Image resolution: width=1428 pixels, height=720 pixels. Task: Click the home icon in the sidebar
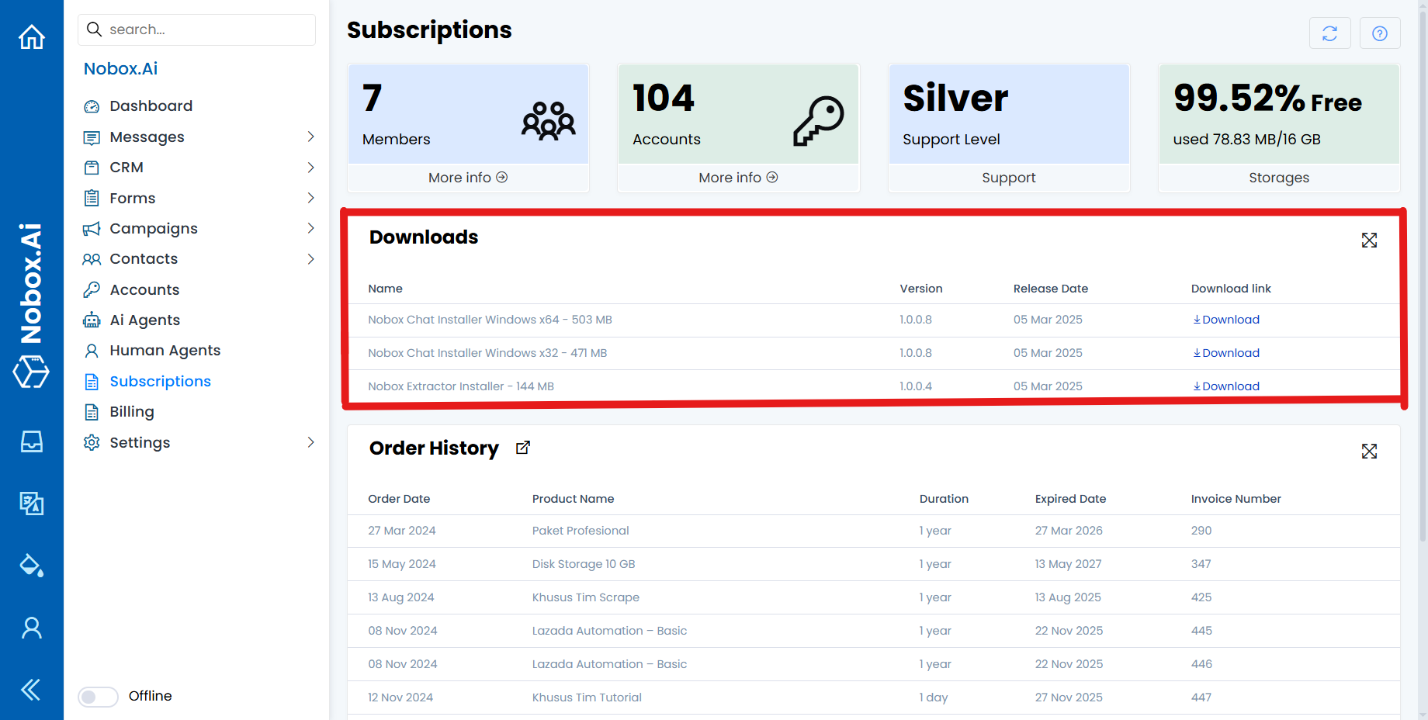point(32,36)
